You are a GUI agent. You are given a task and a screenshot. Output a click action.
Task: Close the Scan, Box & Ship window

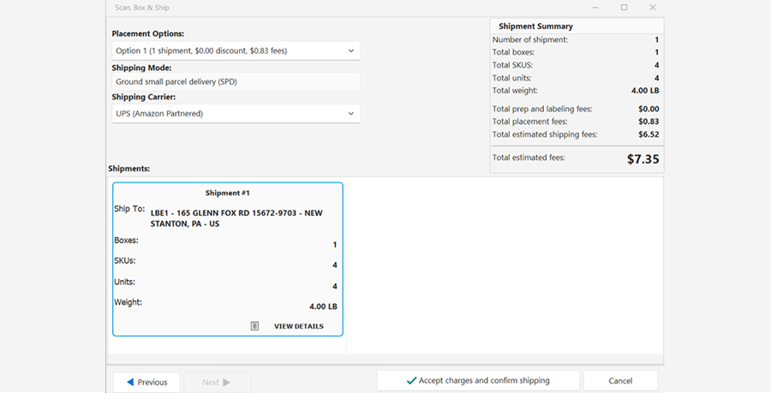point(653,8)
